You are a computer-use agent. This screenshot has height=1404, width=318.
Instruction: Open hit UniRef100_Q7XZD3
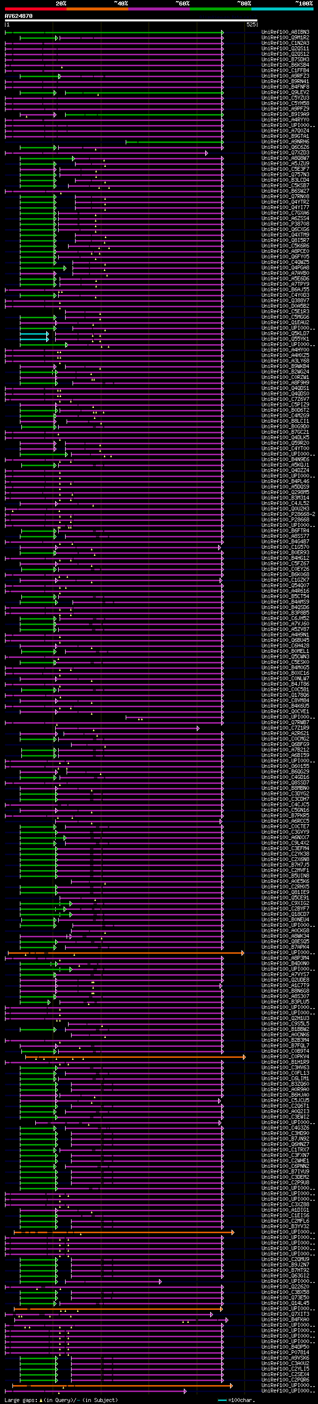(x=285, y=152)
